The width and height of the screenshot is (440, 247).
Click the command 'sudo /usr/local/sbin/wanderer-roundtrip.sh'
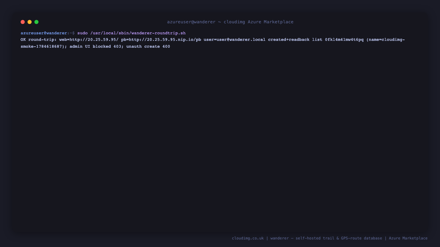131,33
